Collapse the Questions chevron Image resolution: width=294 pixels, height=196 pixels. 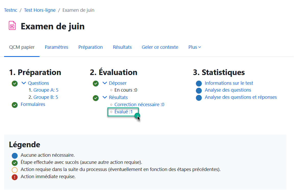coord(24,83)
